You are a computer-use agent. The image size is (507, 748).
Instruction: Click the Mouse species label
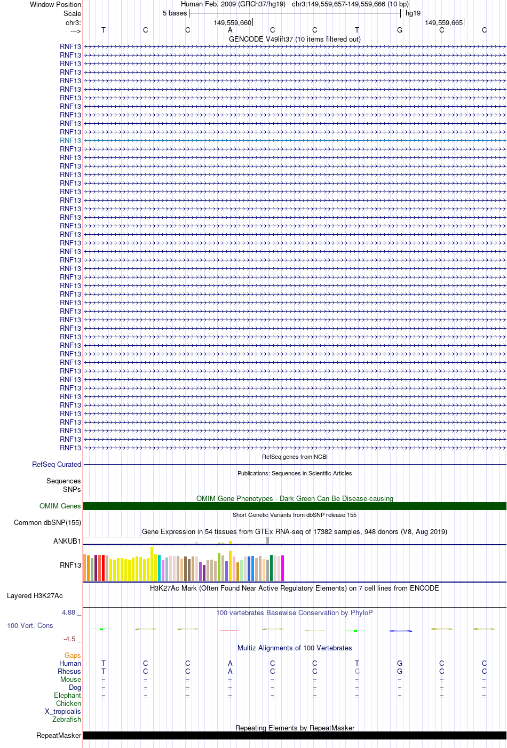point(71,679)
